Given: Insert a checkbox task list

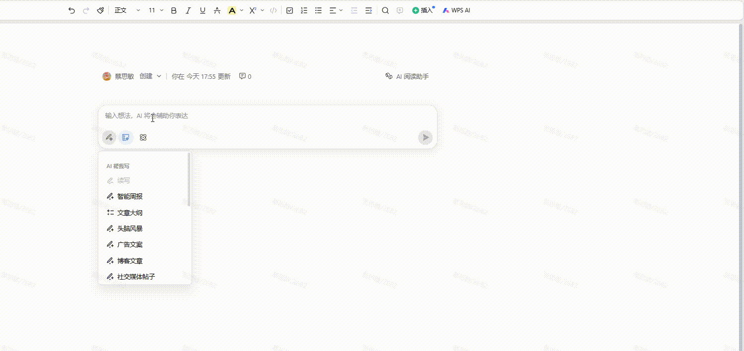Looking at the screenshot, I should pyautogui.click(x=290, y=10).
